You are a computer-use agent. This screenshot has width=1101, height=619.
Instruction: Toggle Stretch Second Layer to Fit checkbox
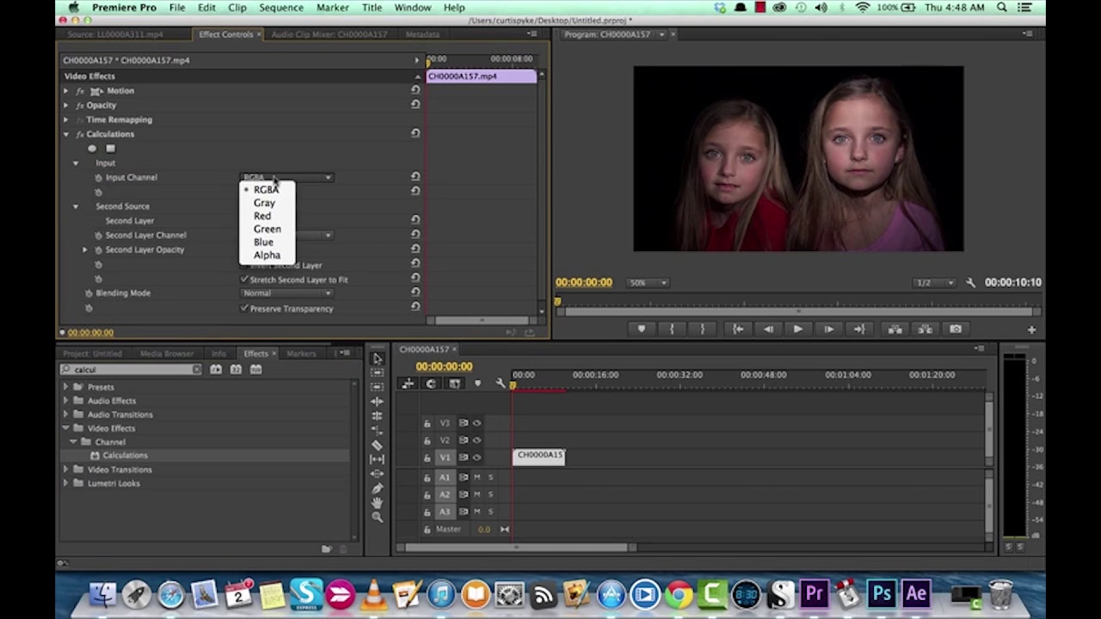tap(244, 279)
